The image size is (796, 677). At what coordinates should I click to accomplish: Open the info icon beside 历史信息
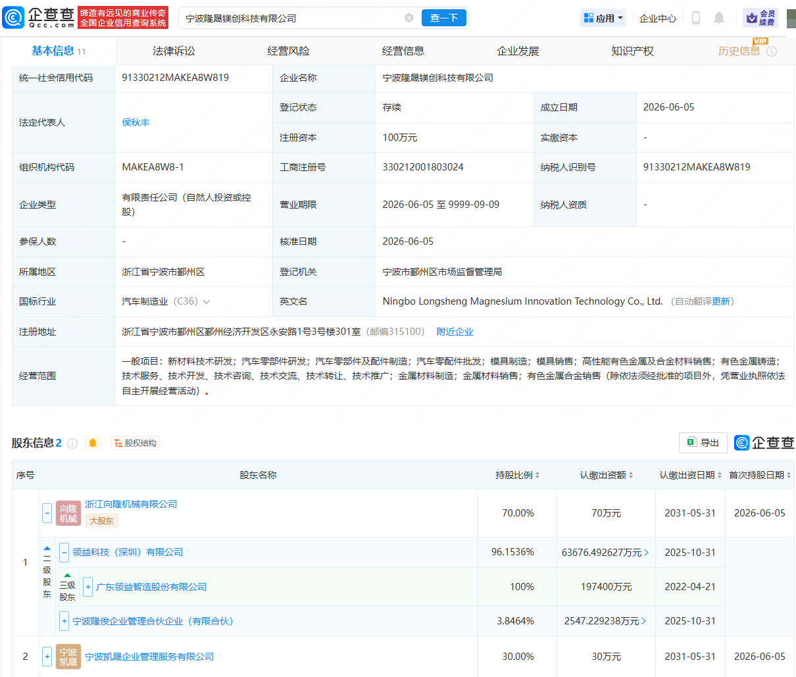(x=772, y=51)
